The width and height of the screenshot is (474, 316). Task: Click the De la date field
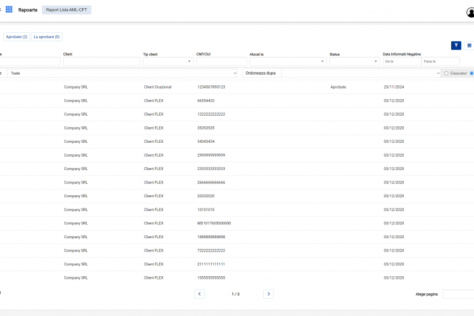[402, 61]
